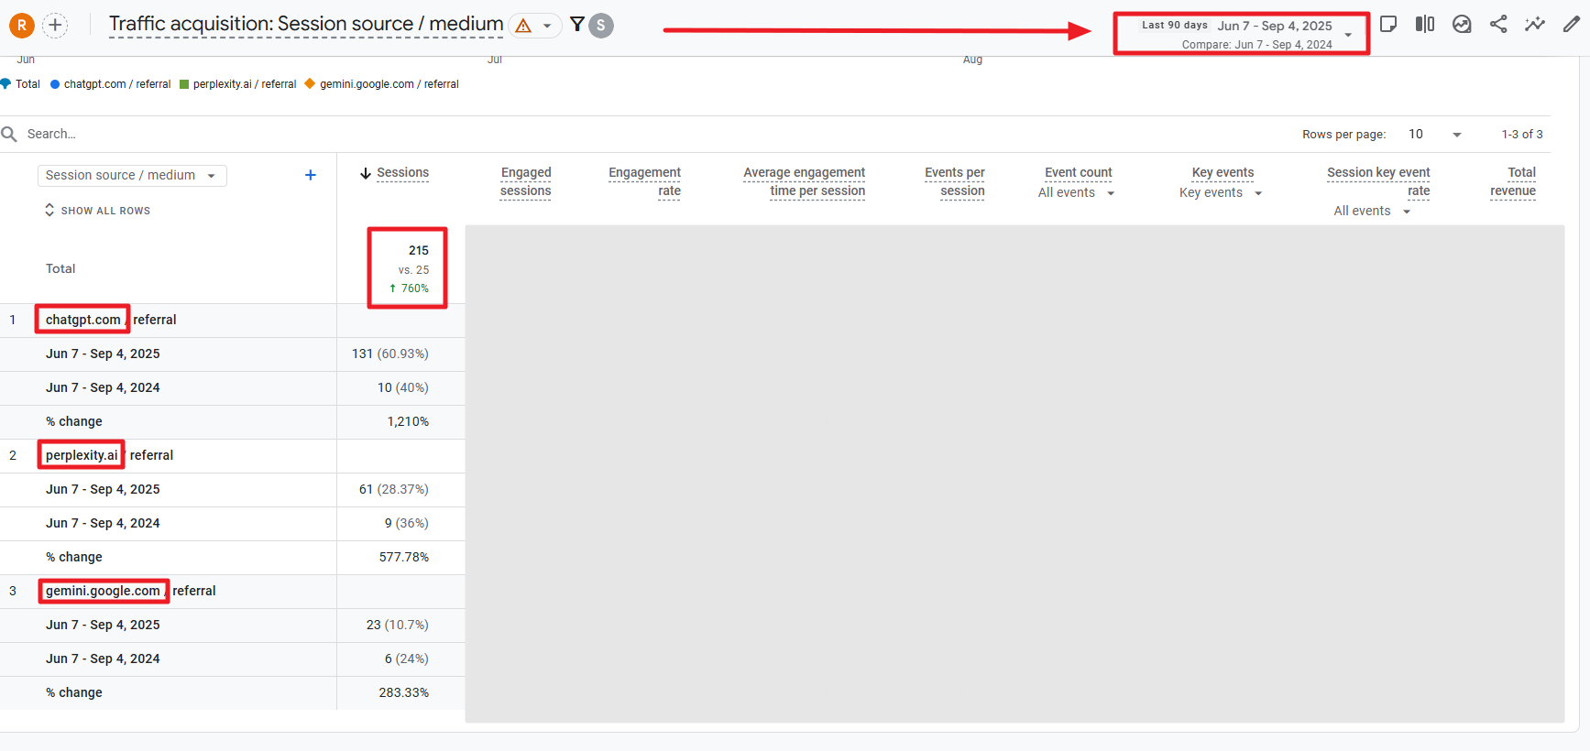Screen dimensions: 1590x751
Task: Sort by the Sessions column header
Action: coord(401,173)
